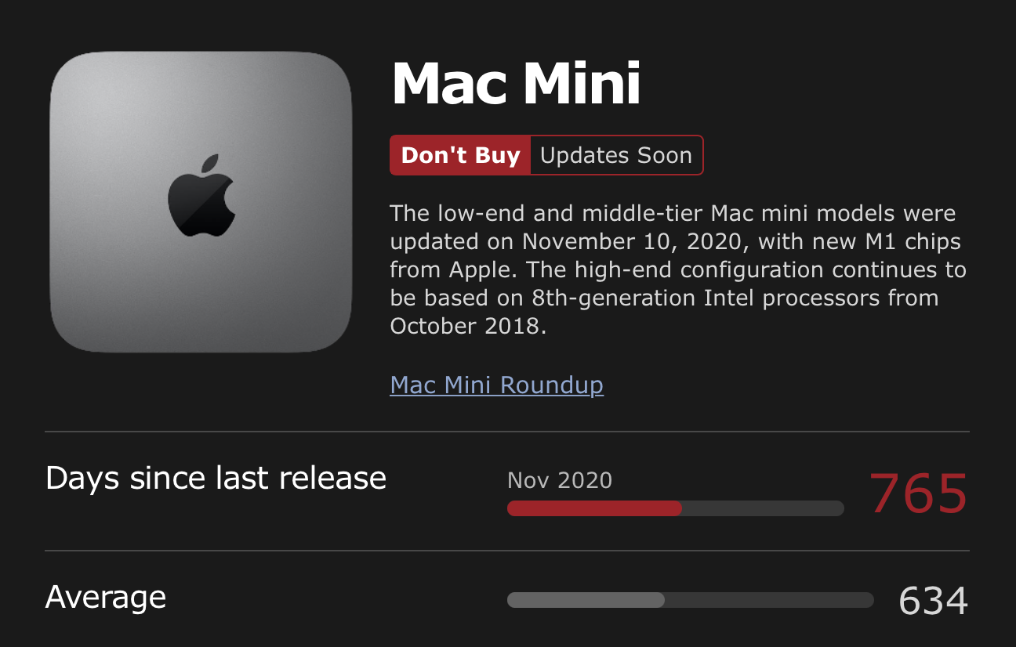Viewport: 1016px width, 647px height.
Task: Click the Mac mini description paragraph
Action: 678,269
